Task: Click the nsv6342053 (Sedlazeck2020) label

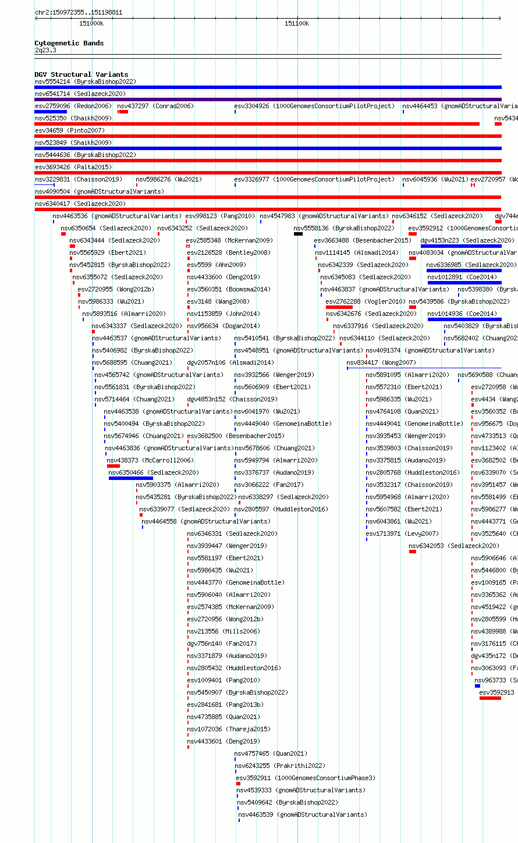Action: 454,546
